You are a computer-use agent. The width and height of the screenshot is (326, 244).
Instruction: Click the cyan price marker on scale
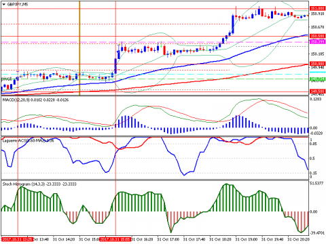(317, 73)
